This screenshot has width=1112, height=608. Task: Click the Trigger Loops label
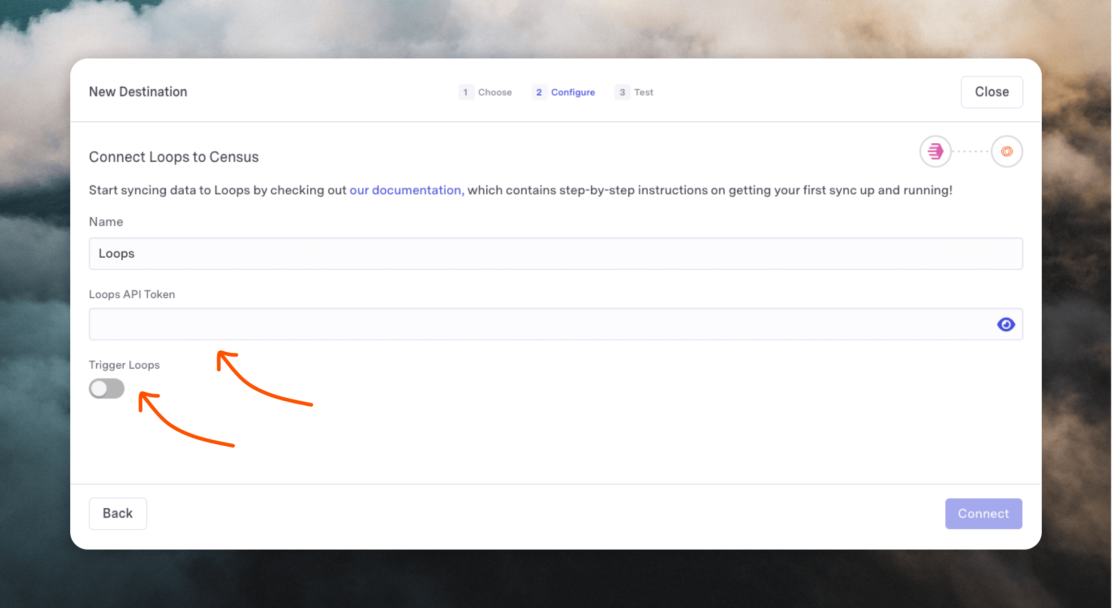(124, 365)
